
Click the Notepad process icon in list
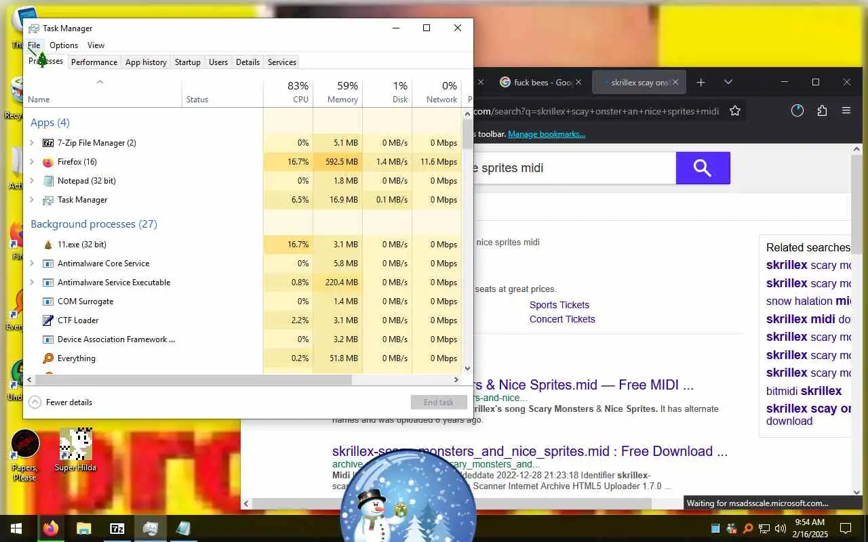click(48, 181)
